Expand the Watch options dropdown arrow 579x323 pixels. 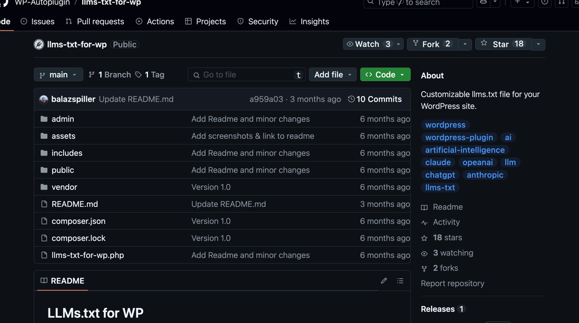pyautogui.click(x=399, y=44)
